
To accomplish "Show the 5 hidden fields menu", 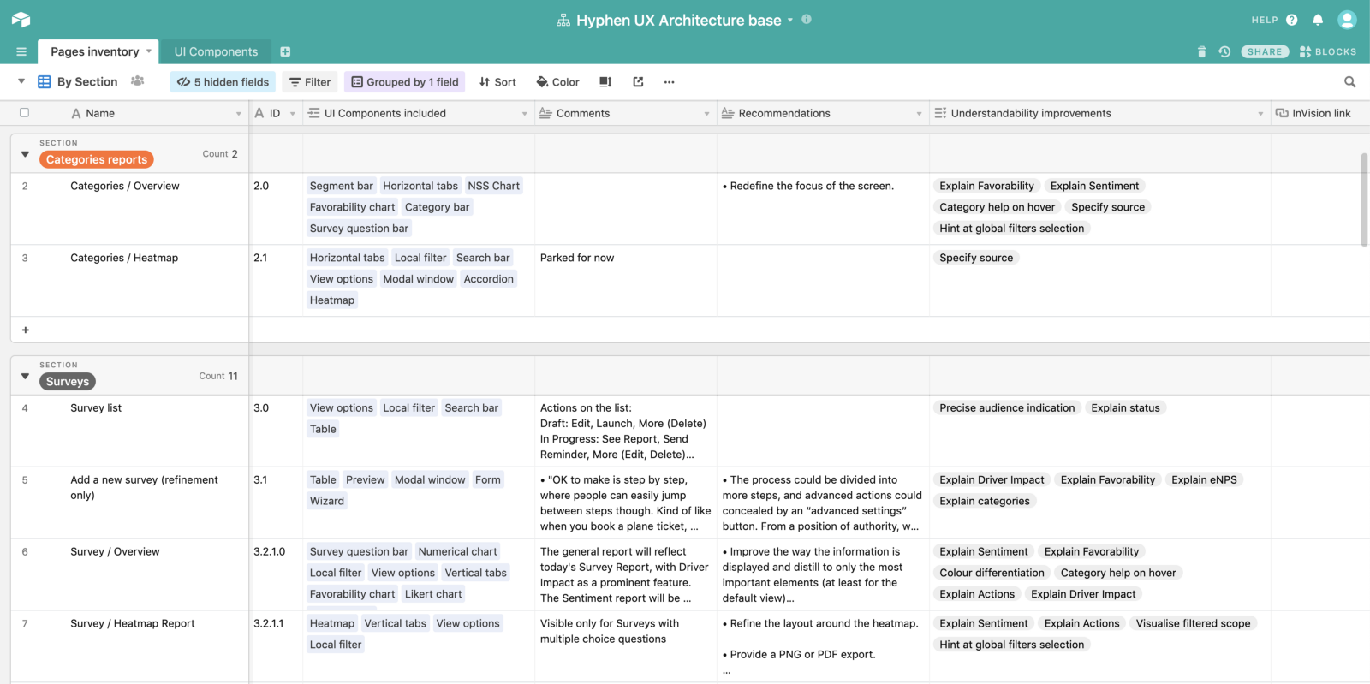I will pyautogui.click(x=223, y=82).
